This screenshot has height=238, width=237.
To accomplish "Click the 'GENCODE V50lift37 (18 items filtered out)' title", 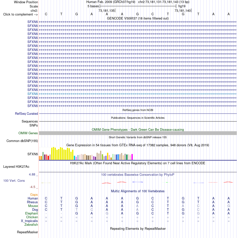I will (138, 18).
